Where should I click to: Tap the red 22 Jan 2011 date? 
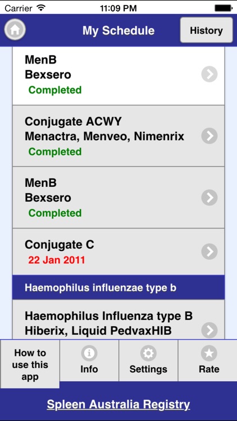[x=57, y=260]
